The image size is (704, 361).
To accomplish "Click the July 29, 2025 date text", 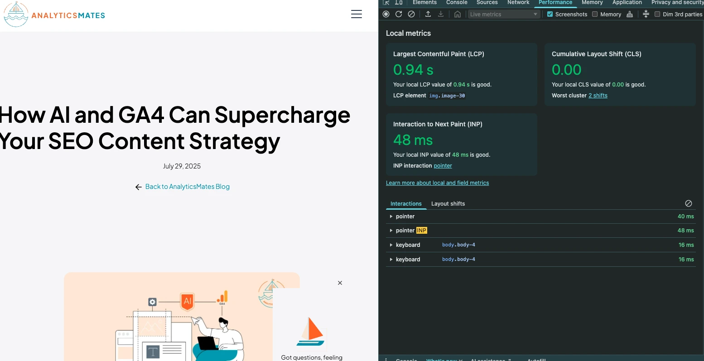I will pyautogui.click(x=182, y=166).
